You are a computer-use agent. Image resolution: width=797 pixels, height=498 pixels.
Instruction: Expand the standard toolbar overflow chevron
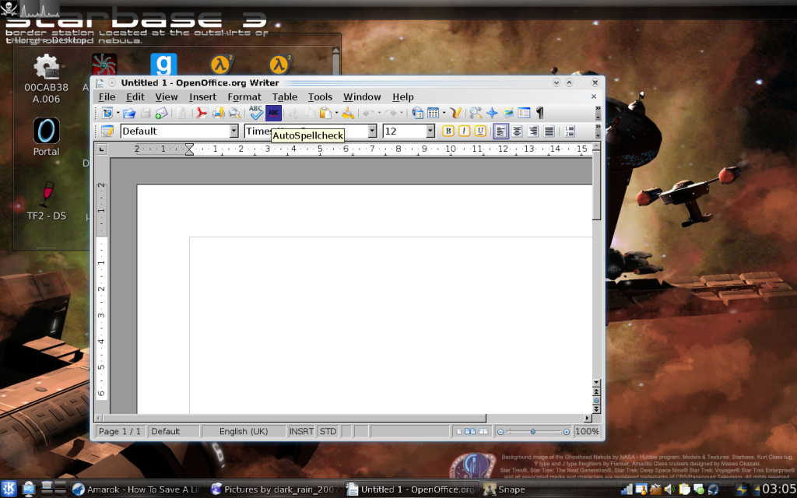pyautogui.click(x=598, y=112)
